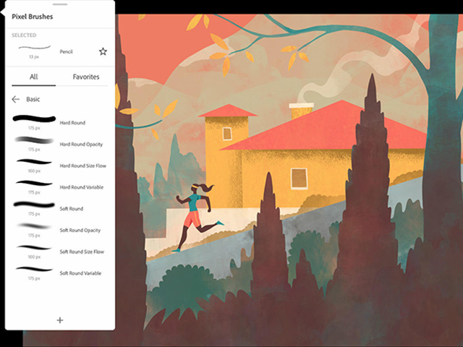Favorite the selected Pencil brush with star
This screenshot has width=463, height=347.
(x=103, y=52)
